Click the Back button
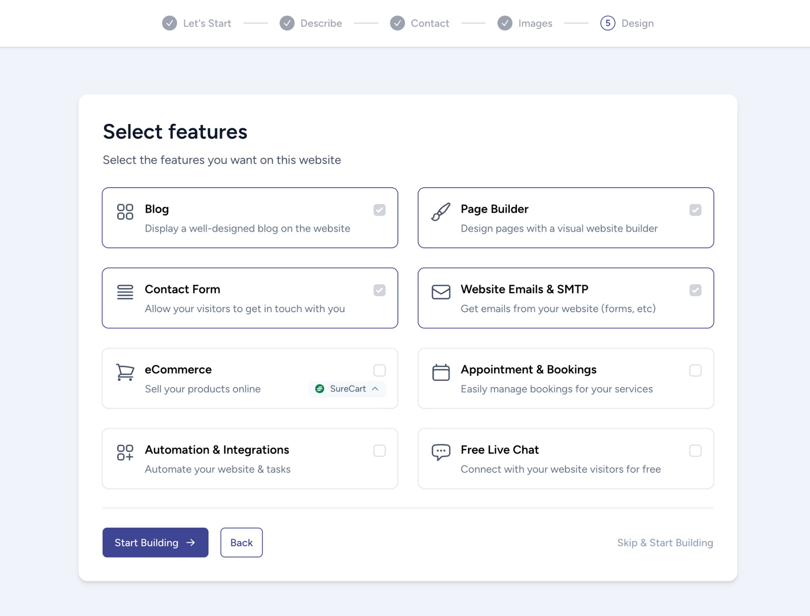 (241, 543)
